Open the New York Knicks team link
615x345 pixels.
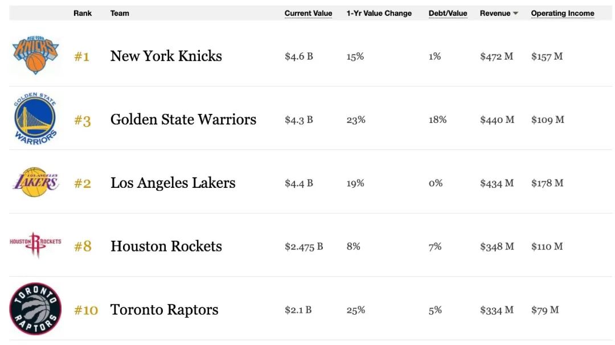pyautogui.click(x=166, y=56)
